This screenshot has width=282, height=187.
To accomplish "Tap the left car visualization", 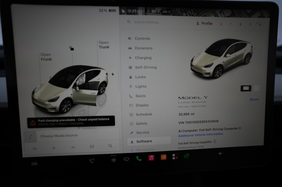I will [70, 89].
